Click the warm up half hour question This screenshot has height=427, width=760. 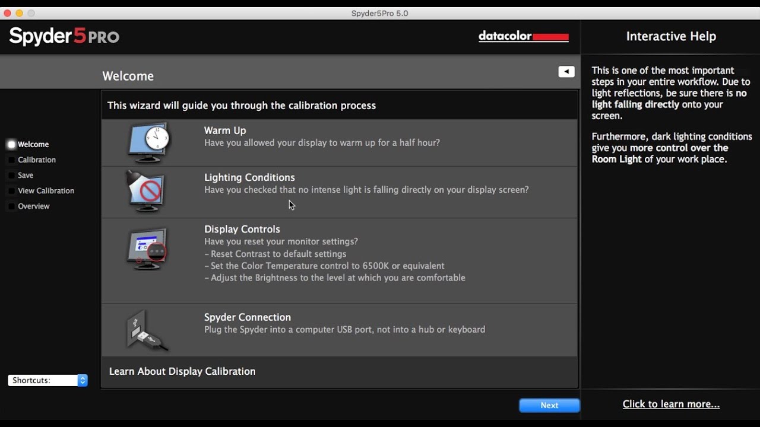click(322, 142)
